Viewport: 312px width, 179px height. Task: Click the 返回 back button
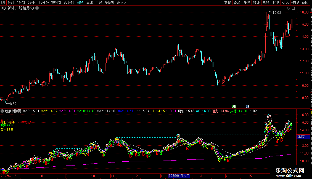(x=305, y=2)
